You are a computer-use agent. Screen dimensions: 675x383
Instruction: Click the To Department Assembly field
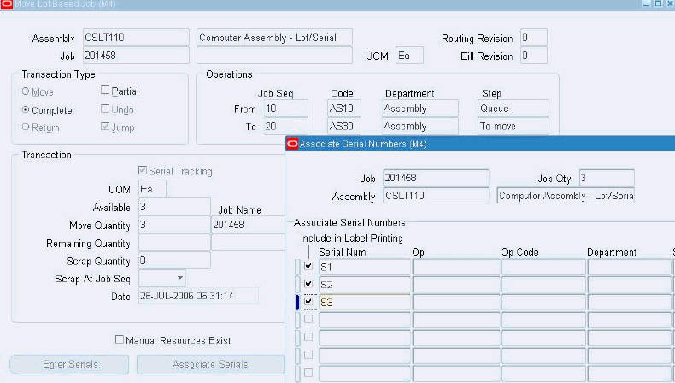[x=420, y=127]
